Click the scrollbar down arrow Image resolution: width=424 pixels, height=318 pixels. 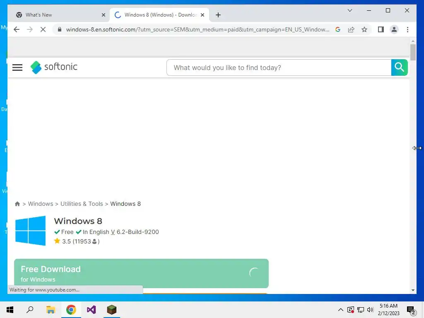[x=413, y=290]
